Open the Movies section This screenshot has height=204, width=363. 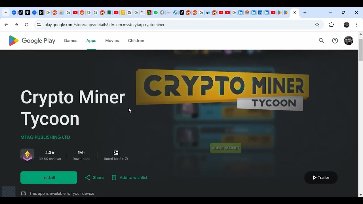(112, 41)
